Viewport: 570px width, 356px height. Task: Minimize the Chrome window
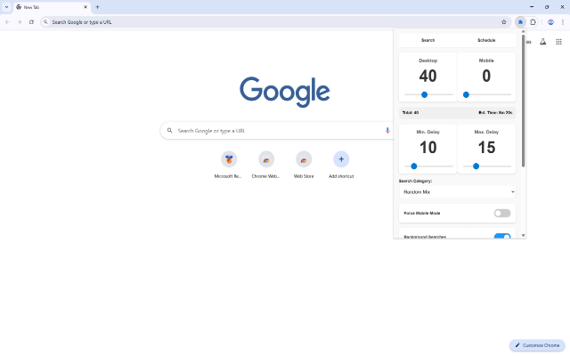(532, 7)
